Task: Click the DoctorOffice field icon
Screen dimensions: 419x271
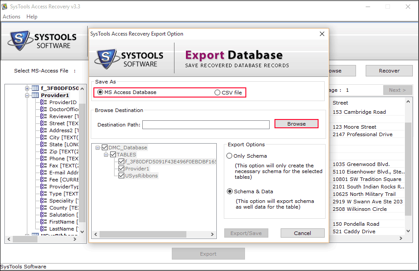Action: (44, 109)
